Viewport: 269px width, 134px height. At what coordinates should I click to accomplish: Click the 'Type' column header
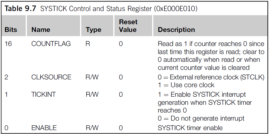[x=93, y=30]
